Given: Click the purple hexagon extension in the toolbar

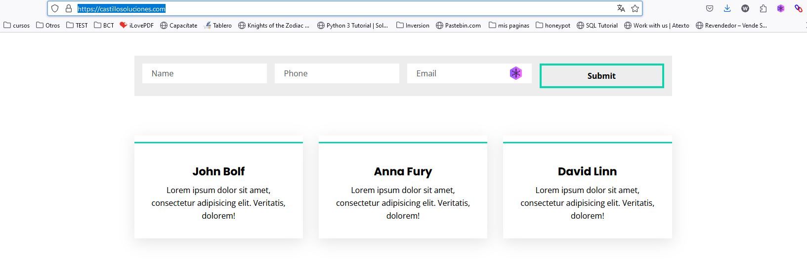Looking at the screenshot, I should tap(781, 8).
